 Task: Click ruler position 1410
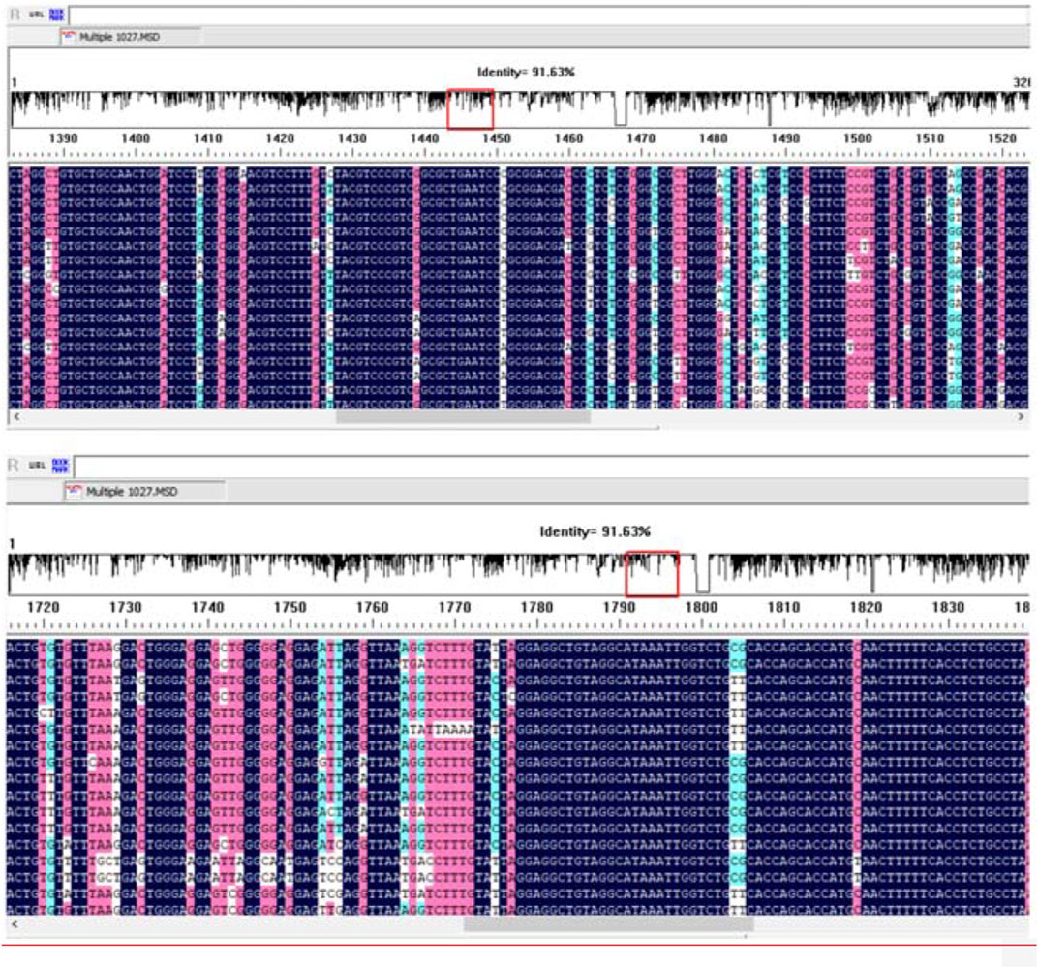point(207,138)
